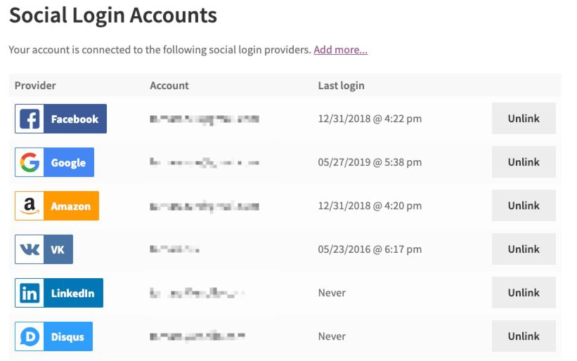Image resolution: width=577 pixels, height=361 pixels.
Task: Click the Facebook logo icon
Action: point(30,119)
